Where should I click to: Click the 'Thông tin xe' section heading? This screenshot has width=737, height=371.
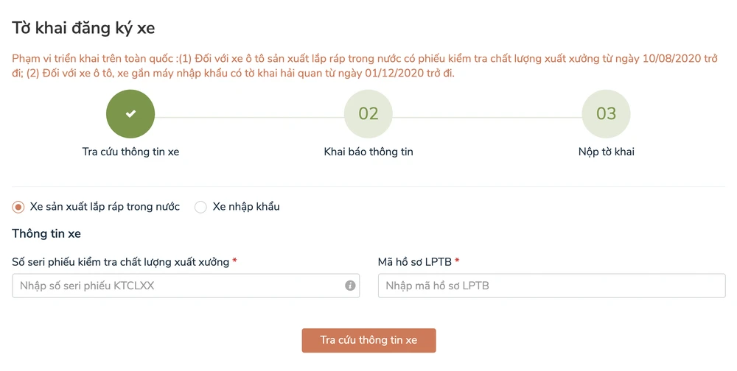(46, 233)
